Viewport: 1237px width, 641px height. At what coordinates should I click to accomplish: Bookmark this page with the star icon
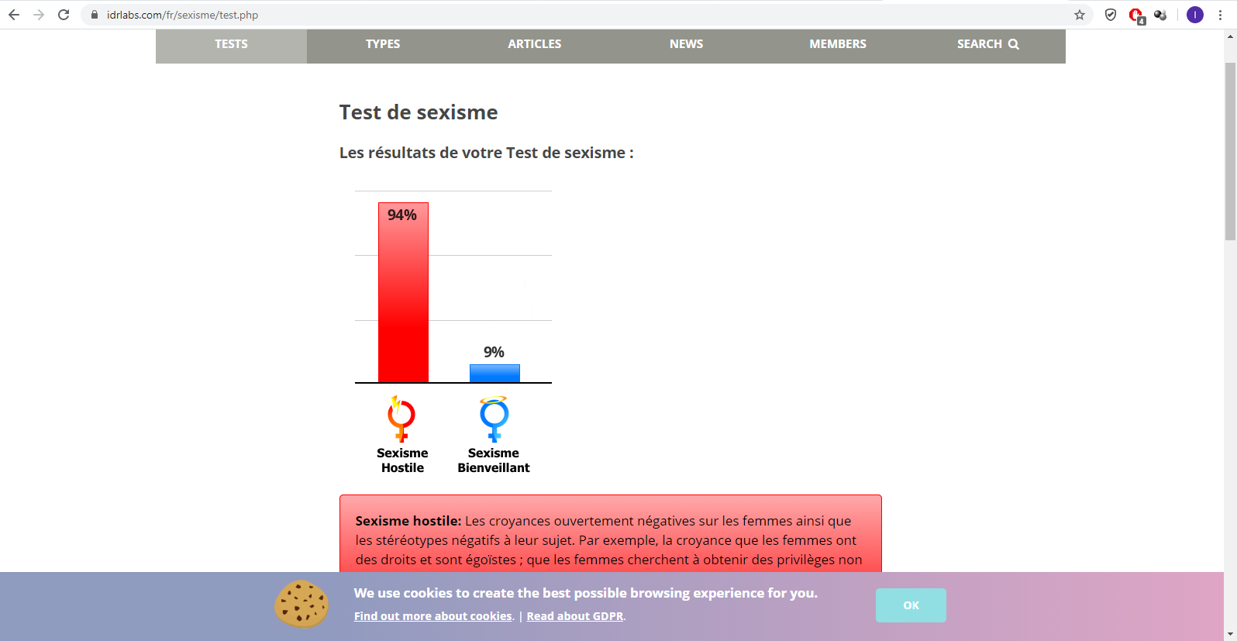(x=1080, y=15)
